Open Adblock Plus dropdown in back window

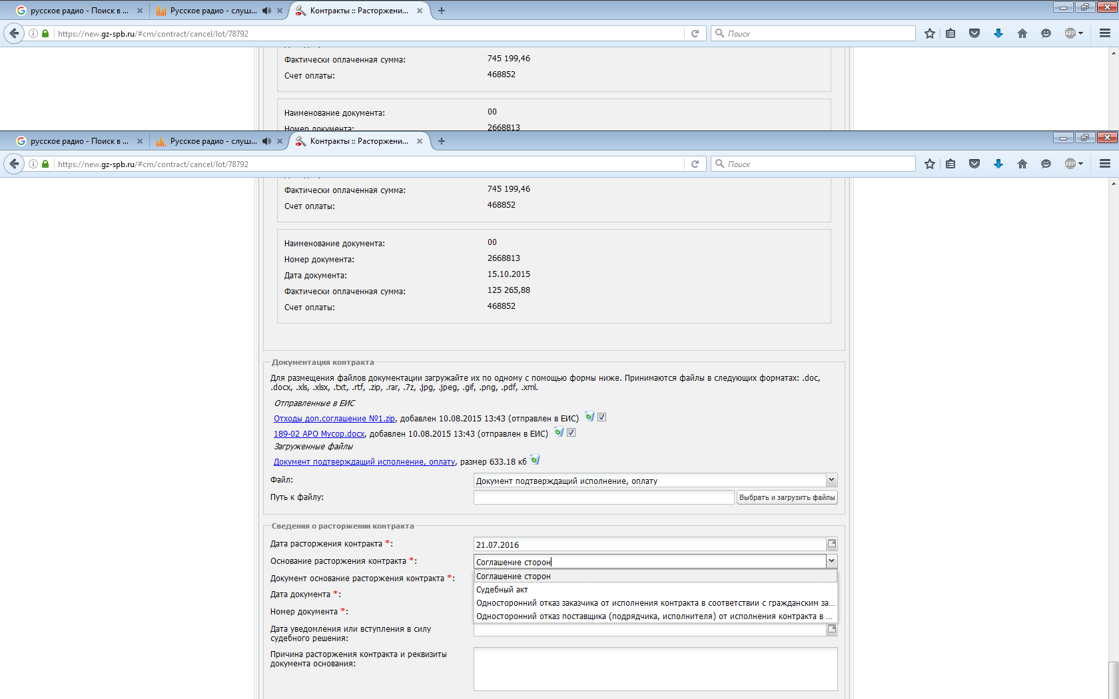(1080, 33)
